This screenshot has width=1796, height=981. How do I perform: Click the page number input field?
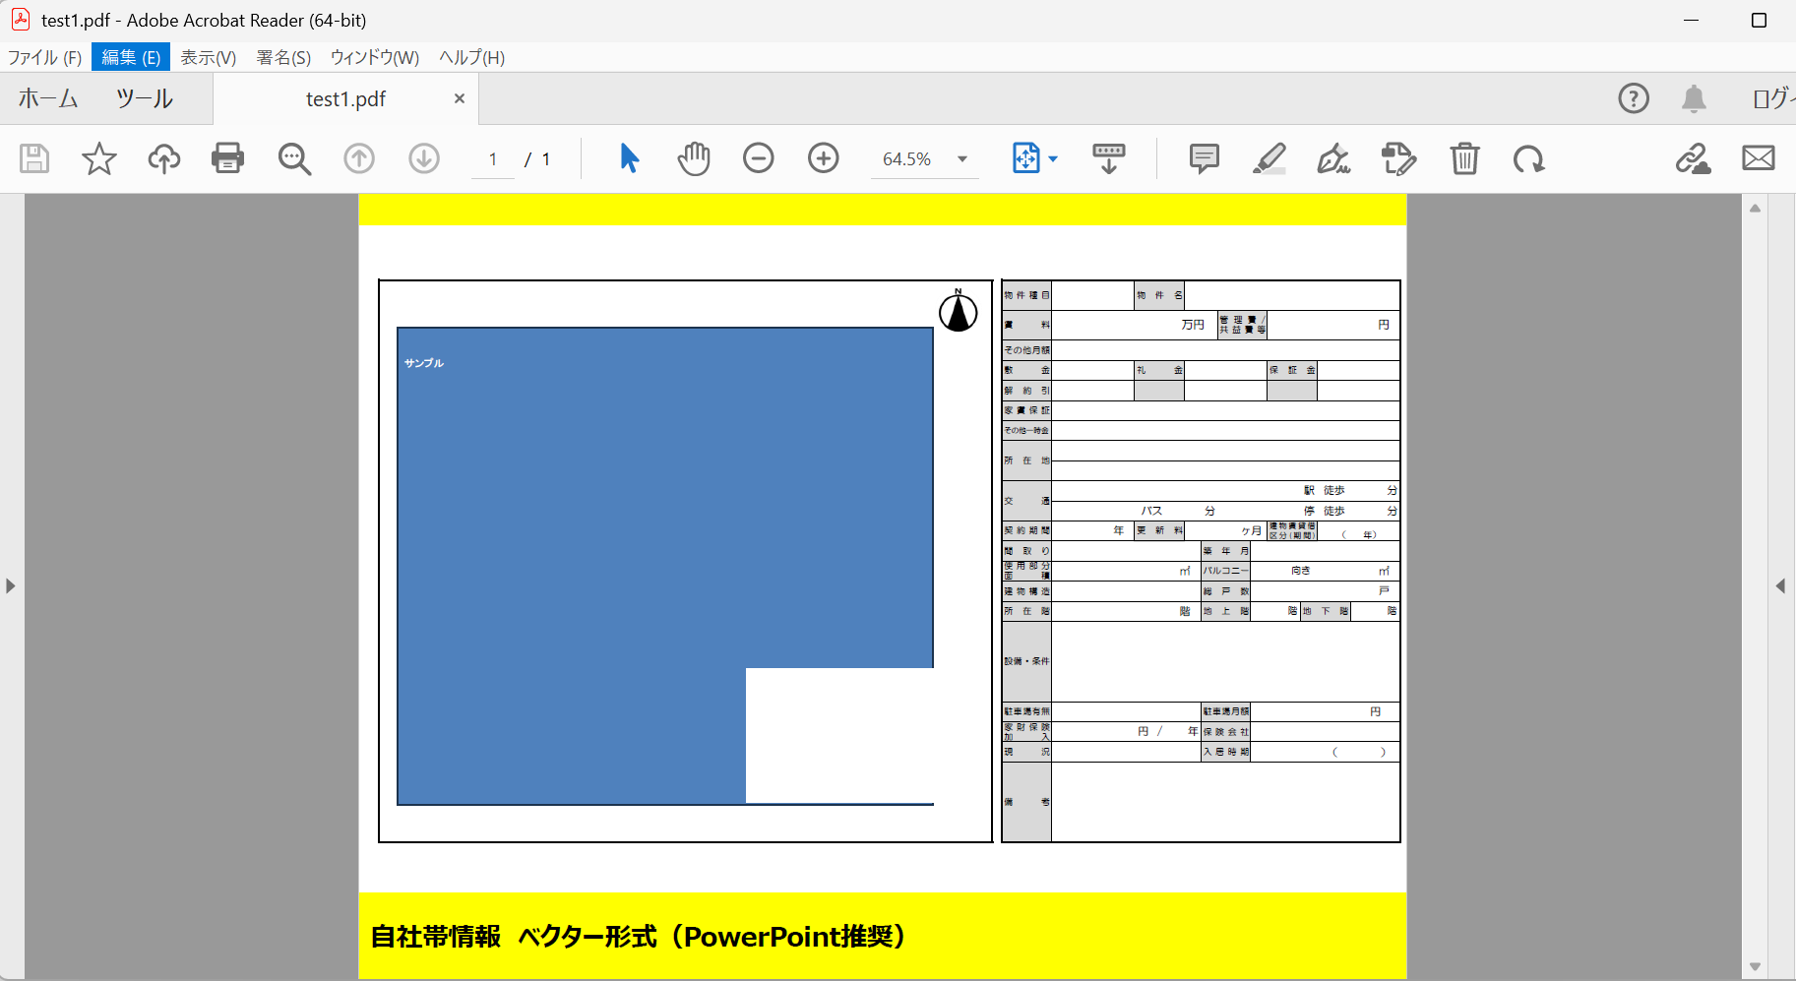(x=493, y=159)
